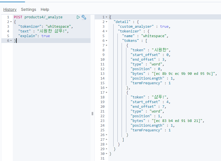Click the "시원한 샴푸!" text value in request

coord(52,31)
